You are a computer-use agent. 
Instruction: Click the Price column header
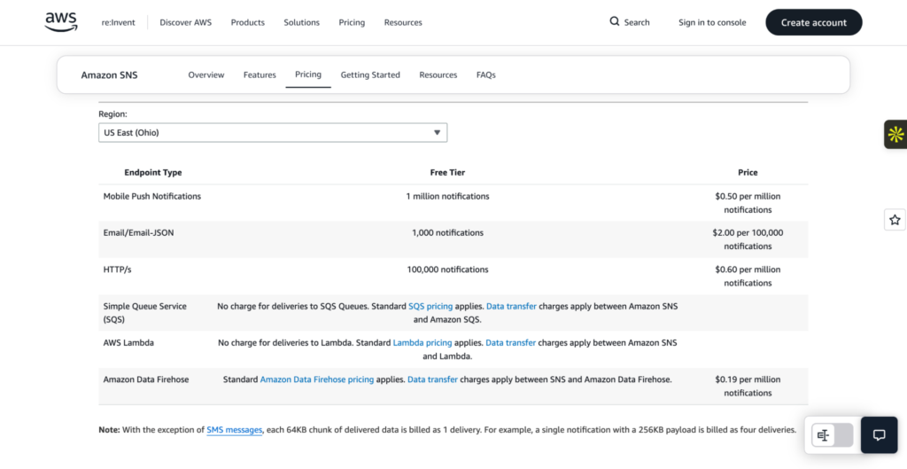point(748,173)
